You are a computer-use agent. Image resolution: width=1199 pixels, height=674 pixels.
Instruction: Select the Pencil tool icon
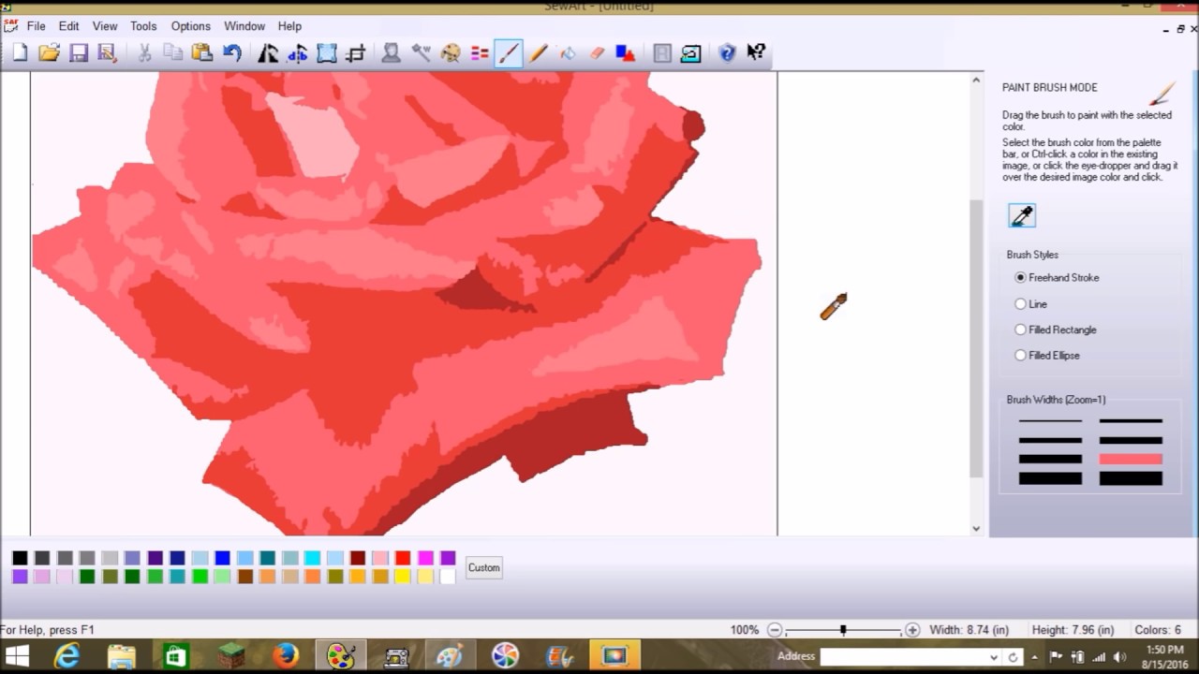click(x=539, y=53)
